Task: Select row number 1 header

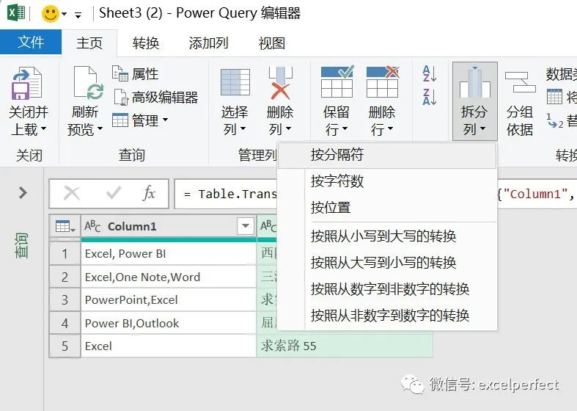Action: pyautogui.click(x=65, y=254)
